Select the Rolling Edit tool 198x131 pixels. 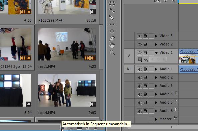112,3
